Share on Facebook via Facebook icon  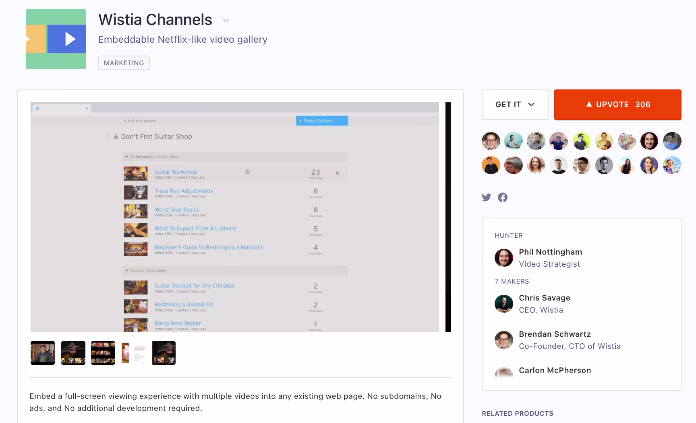click(x=503, y=197)
